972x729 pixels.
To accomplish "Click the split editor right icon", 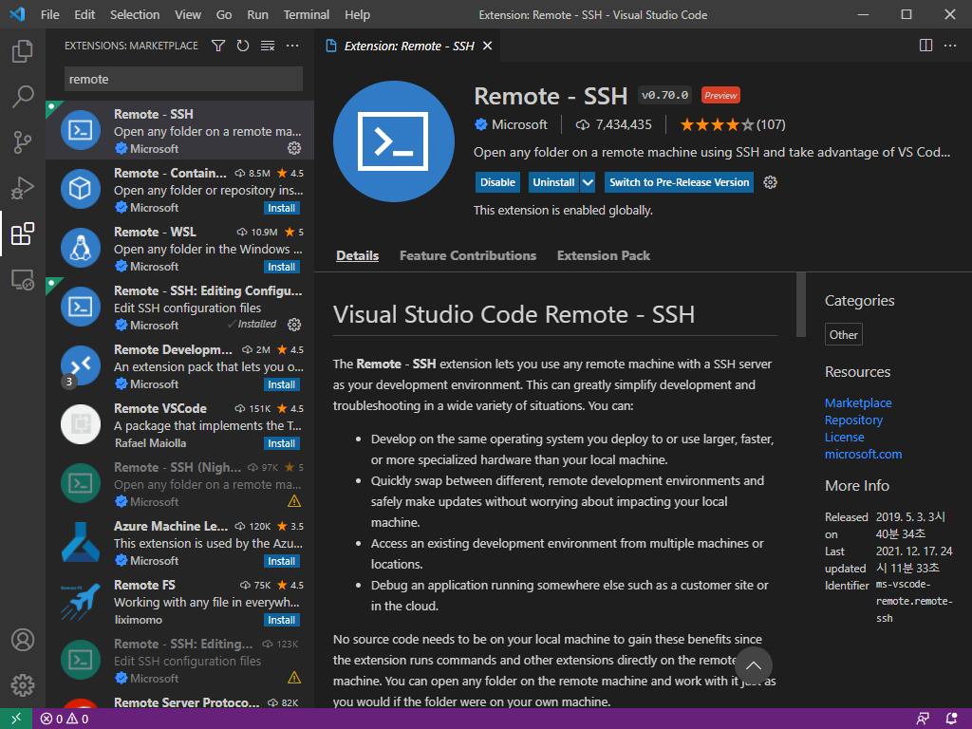I will click(x=925, y=46).
